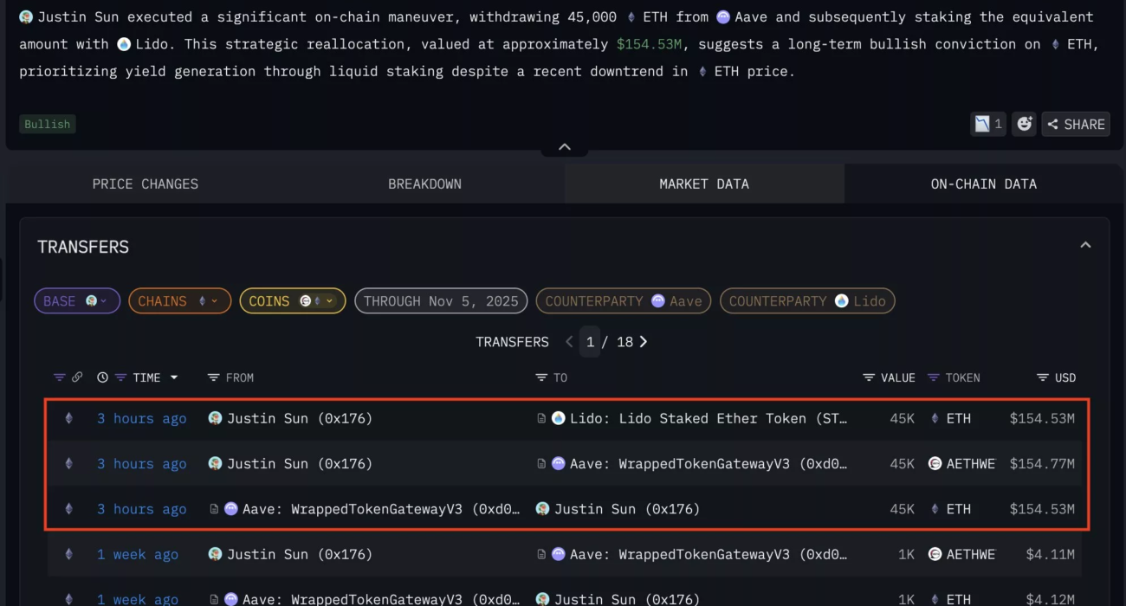Collapse the TRANSFERS panel with its chevron
The height and width of the screenshot is (606, 1126).
coord(1085,246)
